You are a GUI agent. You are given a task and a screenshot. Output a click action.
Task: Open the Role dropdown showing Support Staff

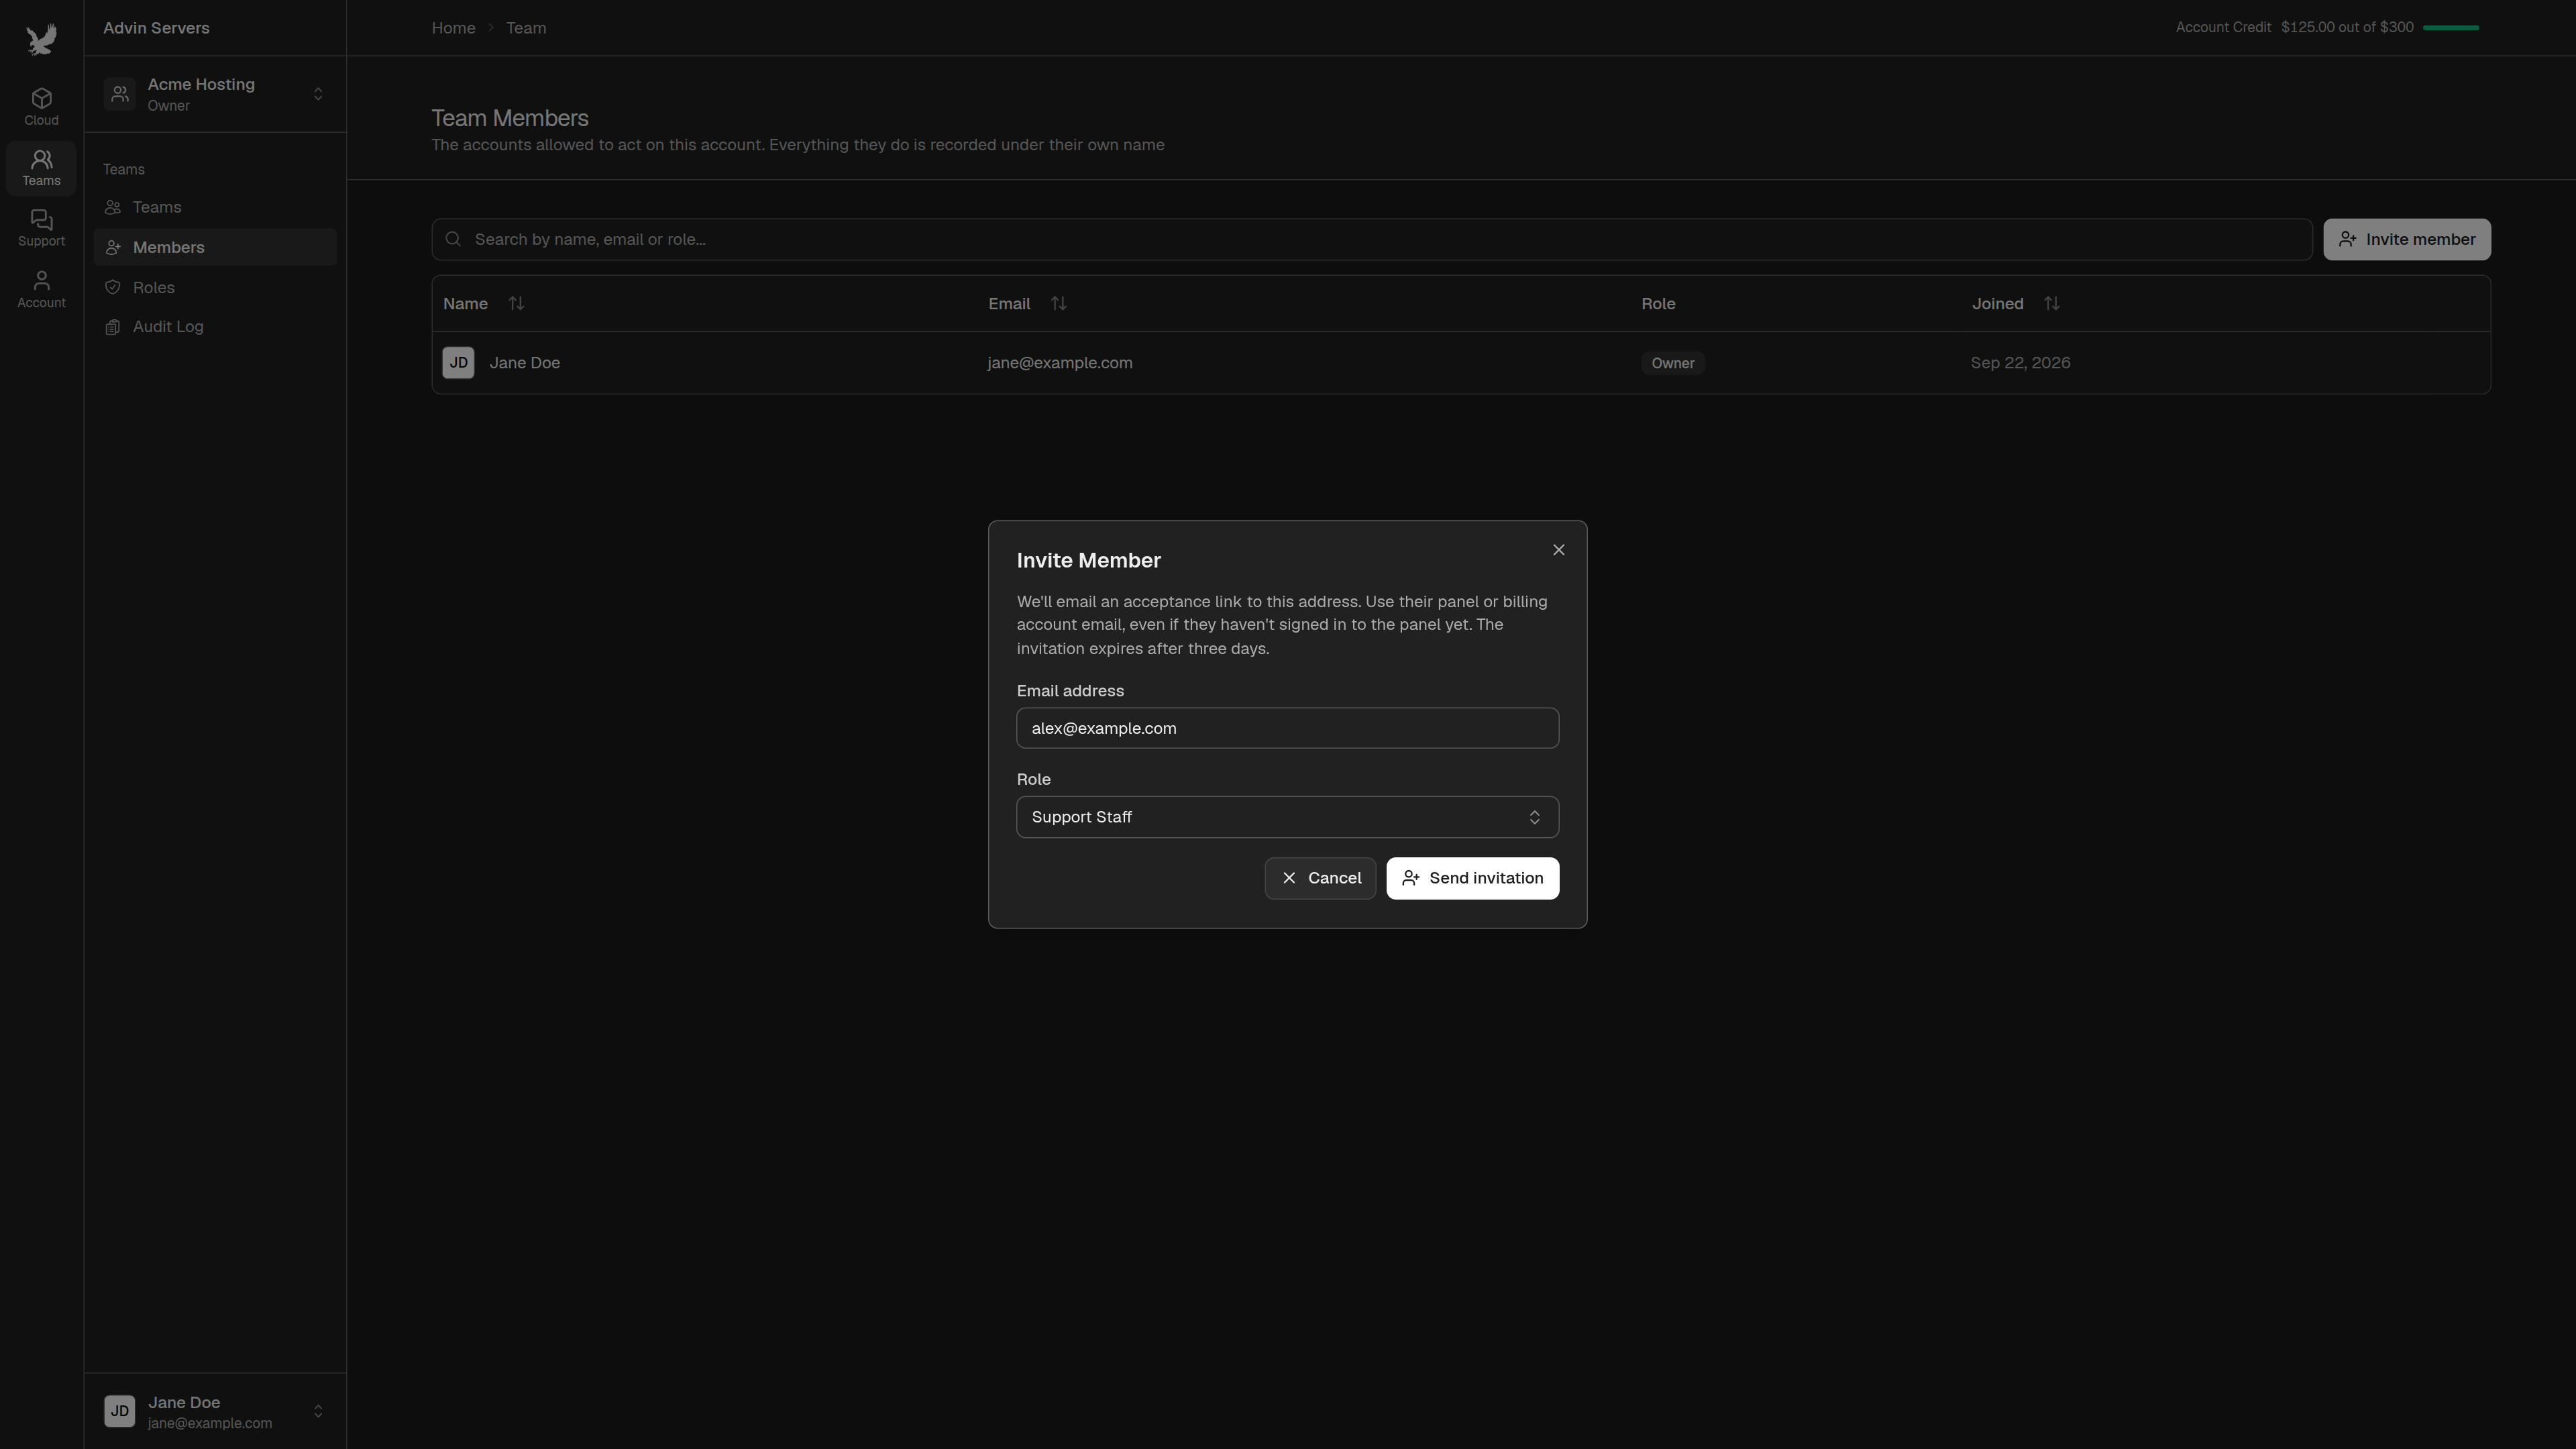(x=1288, y=817)
